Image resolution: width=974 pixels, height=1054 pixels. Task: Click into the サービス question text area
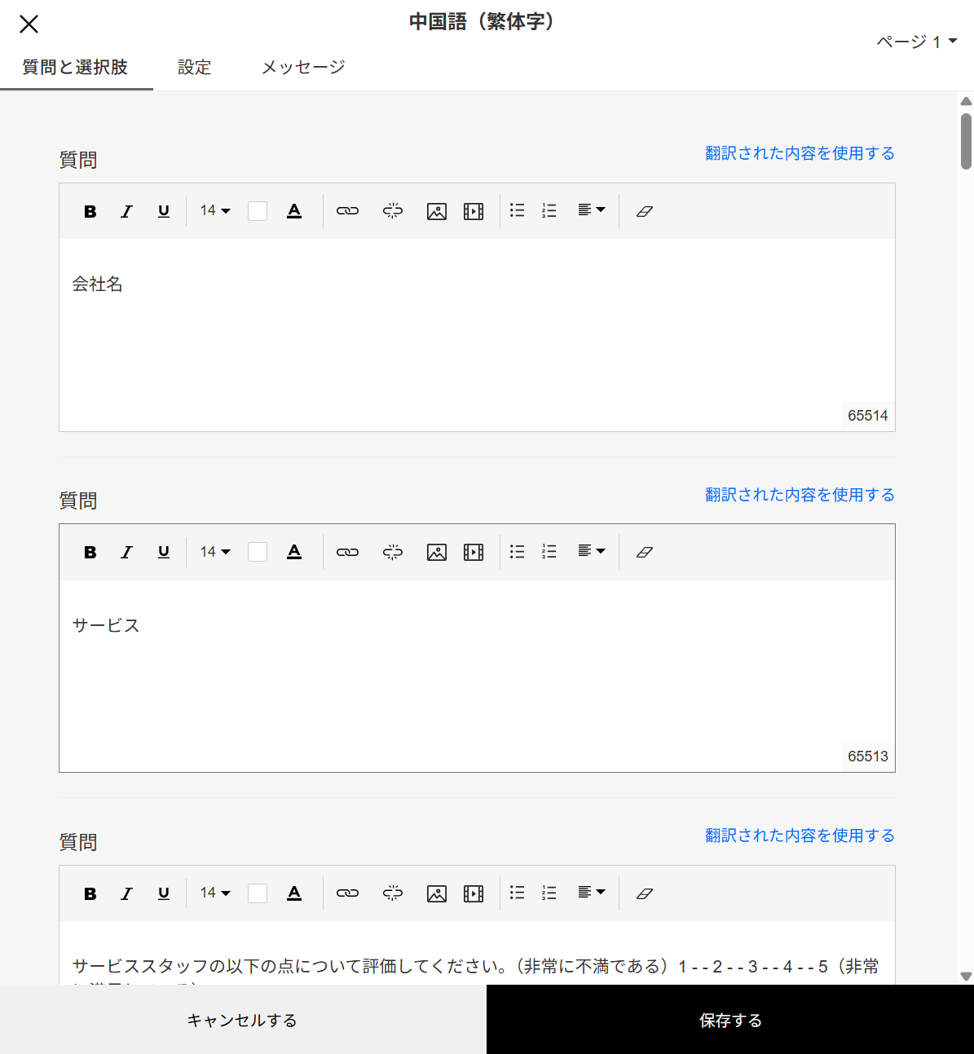(477, 668)
